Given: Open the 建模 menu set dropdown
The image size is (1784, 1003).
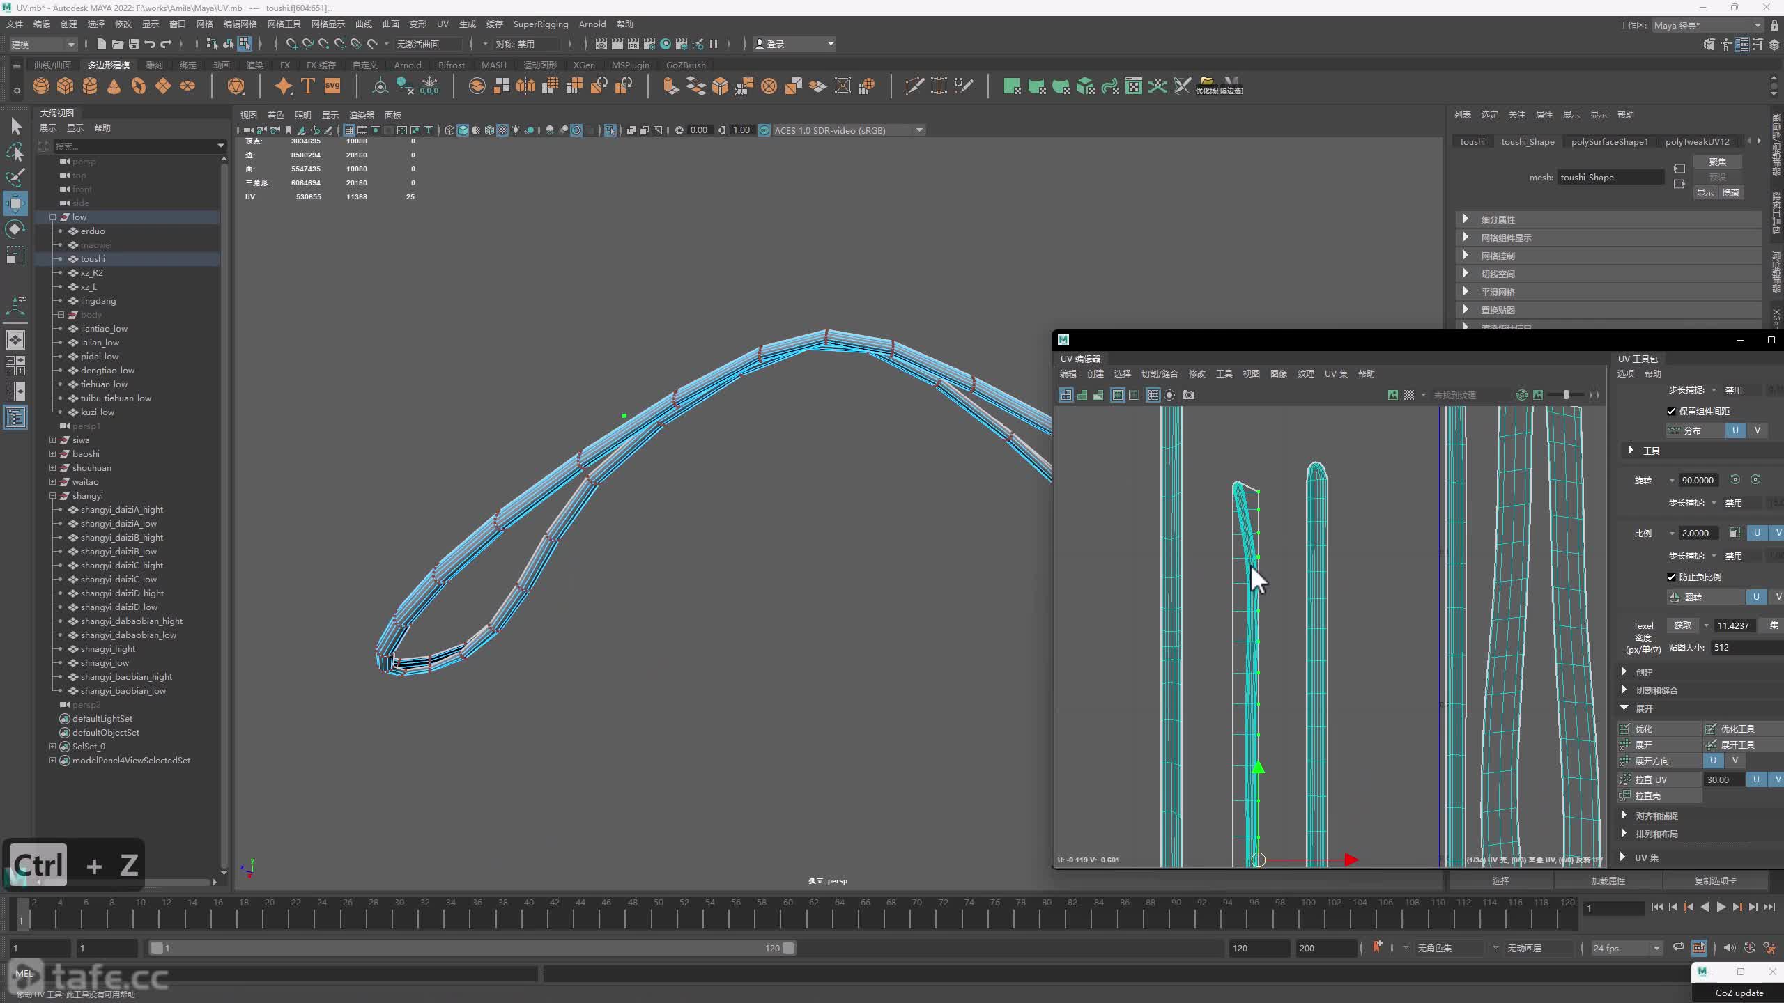Looking at the screenshot, I should (43, 44).
